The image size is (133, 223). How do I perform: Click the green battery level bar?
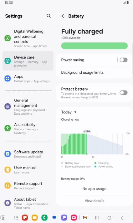click(94, 46)
